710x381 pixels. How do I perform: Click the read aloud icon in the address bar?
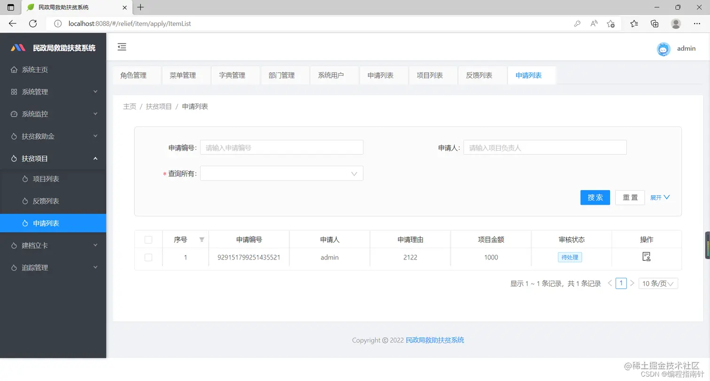[594, 23]
